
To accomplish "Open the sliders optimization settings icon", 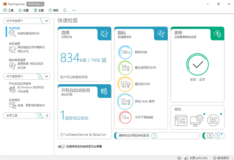I will pyautogui.click(x=182, y=119).
